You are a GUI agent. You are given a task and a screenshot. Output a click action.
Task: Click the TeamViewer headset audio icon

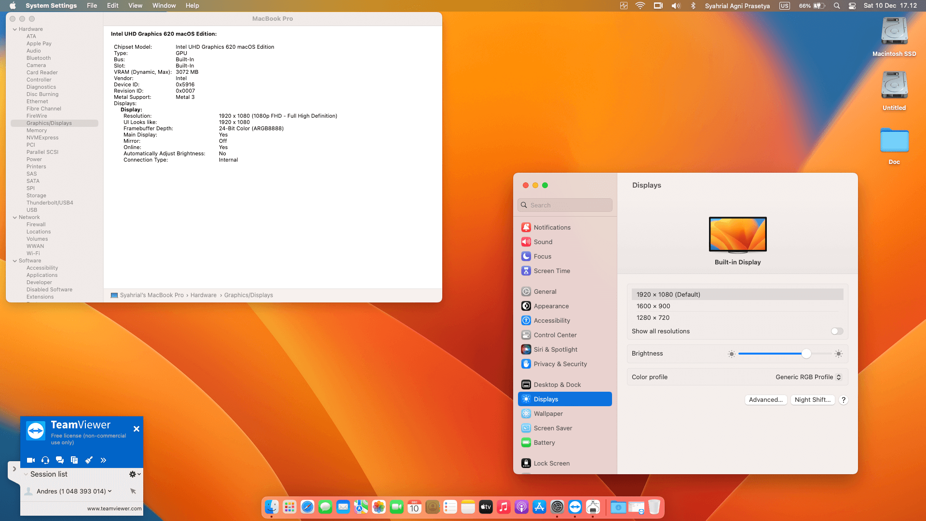[45, 460]
